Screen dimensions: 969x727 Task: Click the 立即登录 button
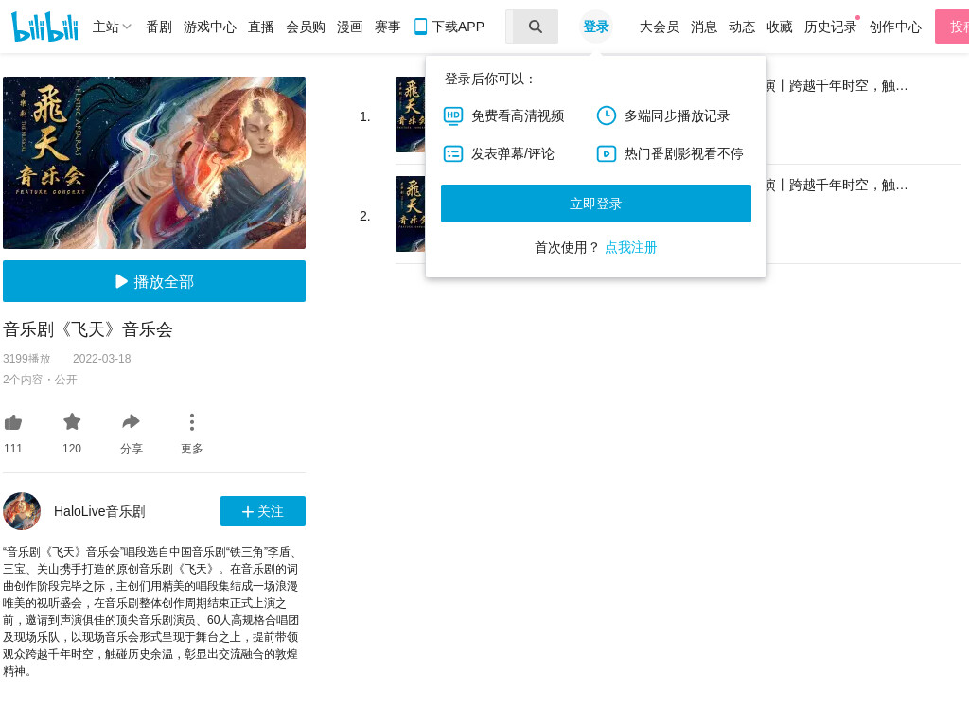(x=596, y=204)
